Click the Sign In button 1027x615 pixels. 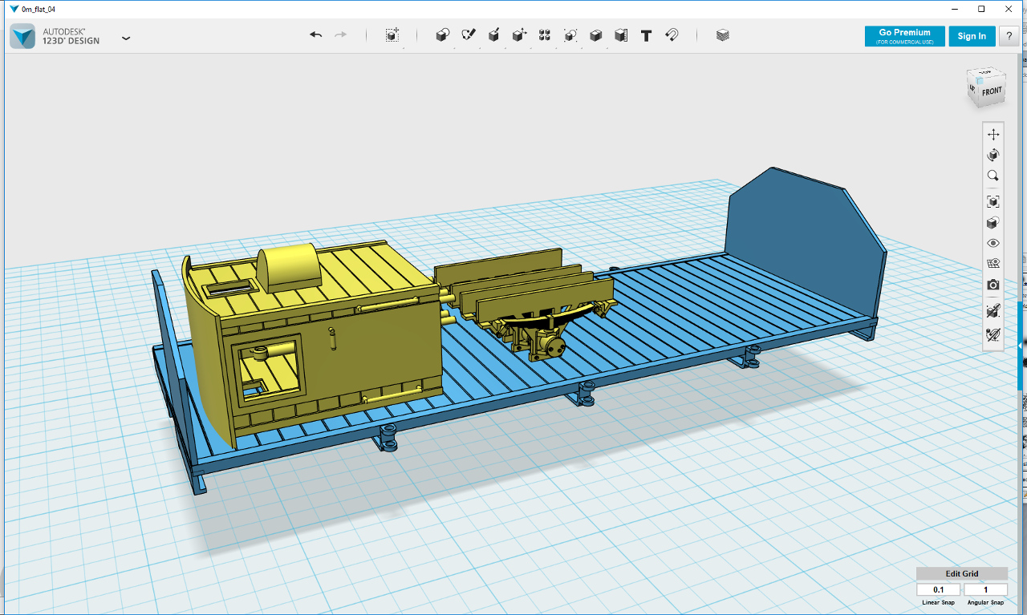pos(972,36)
